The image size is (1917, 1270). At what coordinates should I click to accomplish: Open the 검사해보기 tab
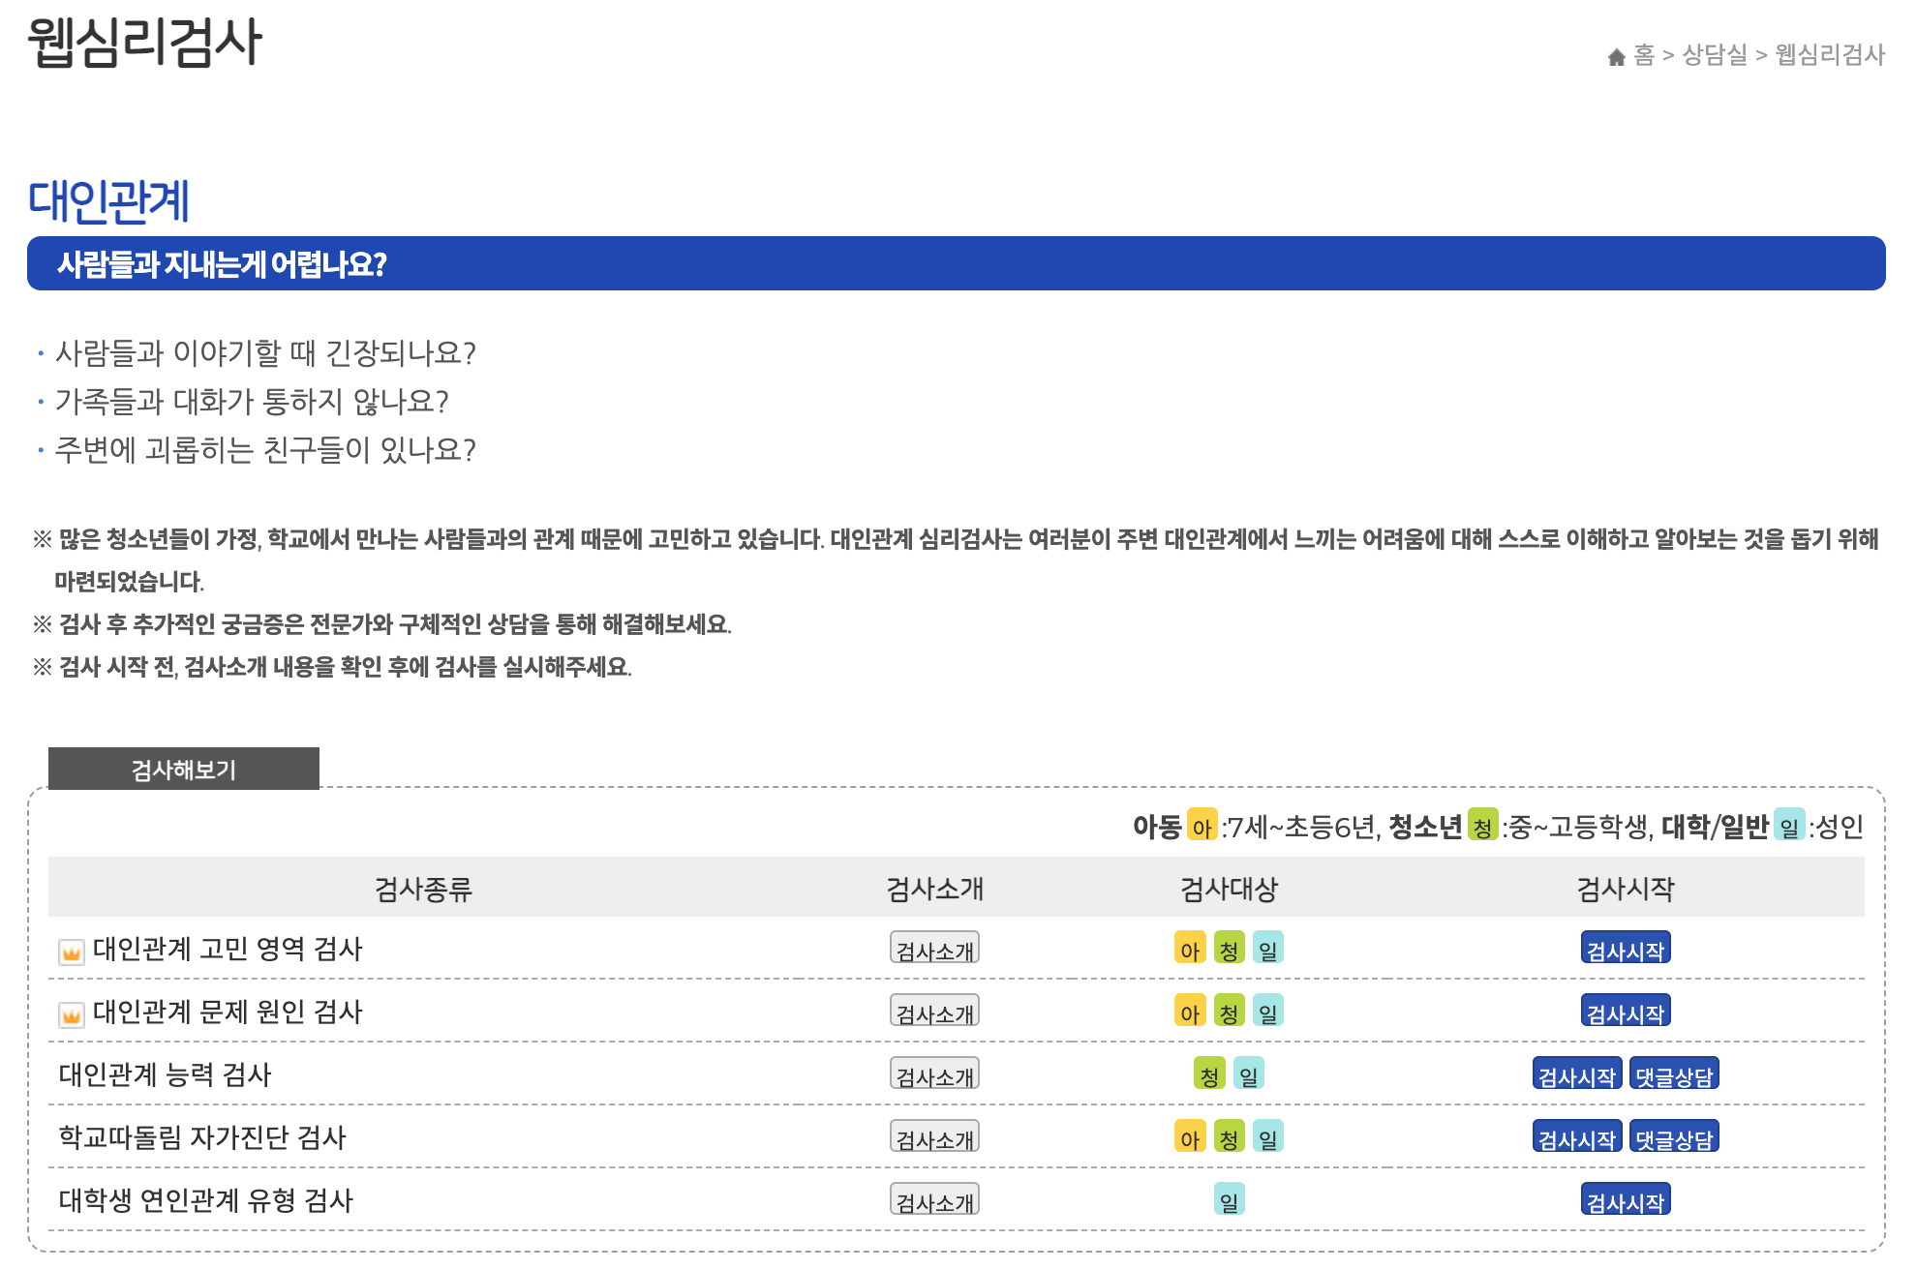coord(184,770)
